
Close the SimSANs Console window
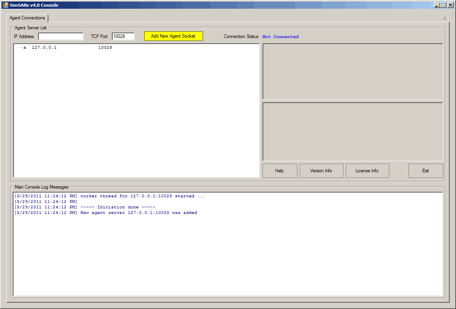450,5
